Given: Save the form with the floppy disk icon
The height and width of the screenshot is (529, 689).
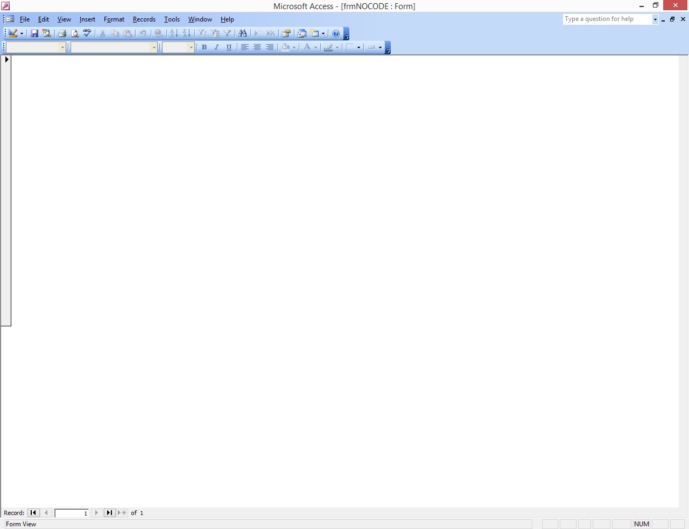Looking at the screenshot, I should (x=34, y=33).
